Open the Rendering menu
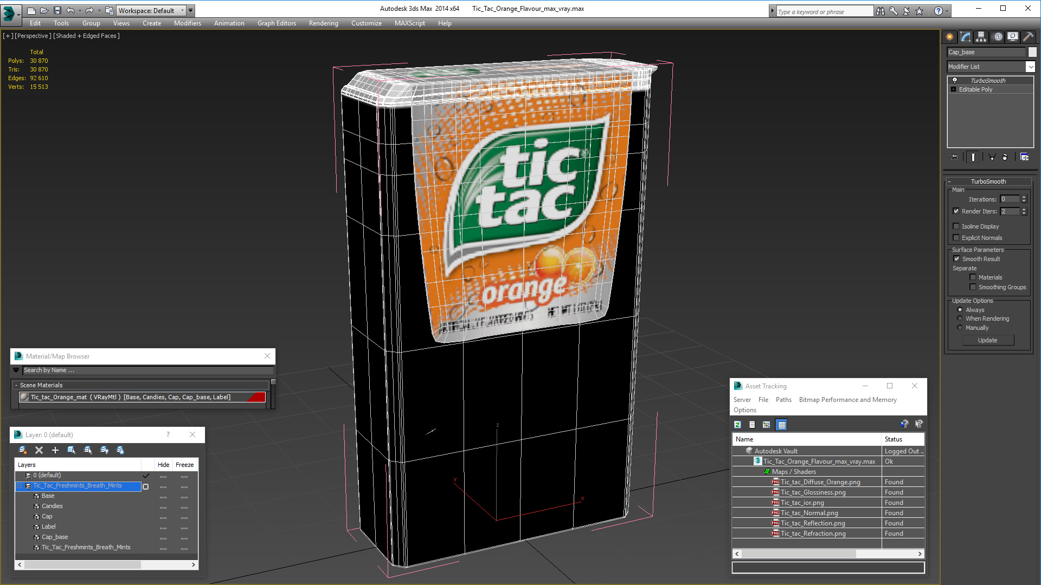This screenshot has width=1041, height=585. coord(324,23)
